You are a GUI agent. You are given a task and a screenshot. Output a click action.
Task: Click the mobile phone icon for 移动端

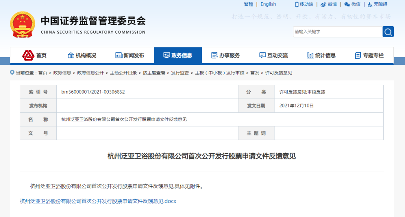[x=297, y=4]
